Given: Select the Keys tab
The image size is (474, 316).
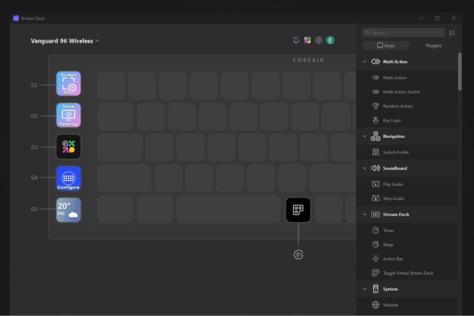Looking at the screenshot, I should [386, 45].
